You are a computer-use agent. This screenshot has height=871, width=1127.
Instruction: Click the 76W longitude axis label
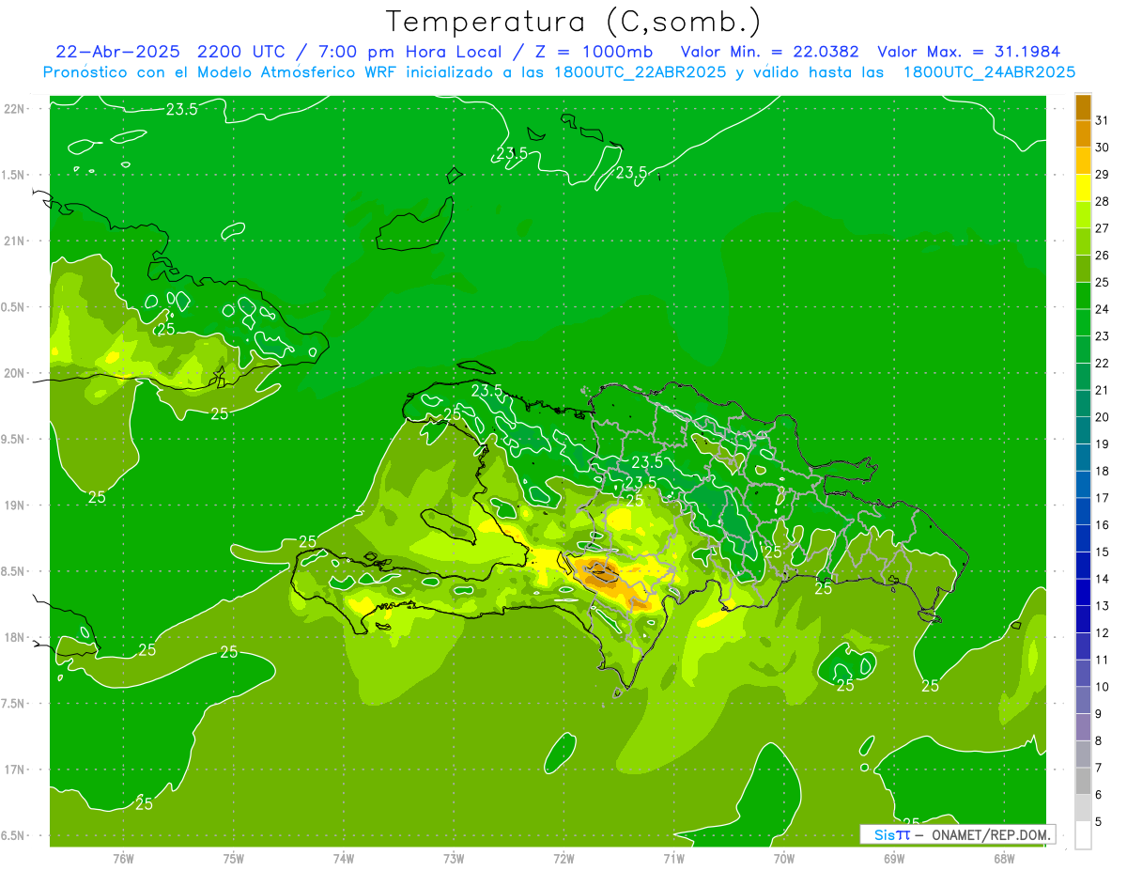124,859
